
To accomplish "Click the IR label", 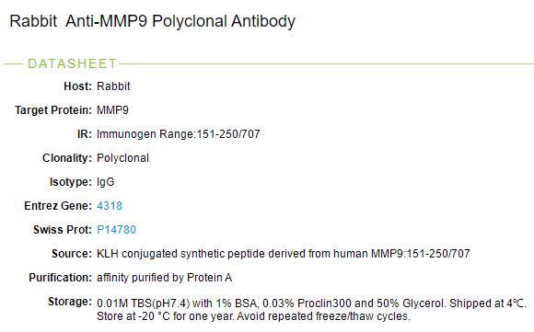I will (85, 134).
